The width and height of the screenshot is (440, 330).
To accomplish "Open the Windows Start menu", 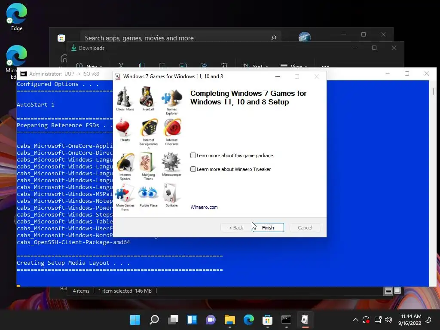I will pyautogui.click(x=135, y=320).
